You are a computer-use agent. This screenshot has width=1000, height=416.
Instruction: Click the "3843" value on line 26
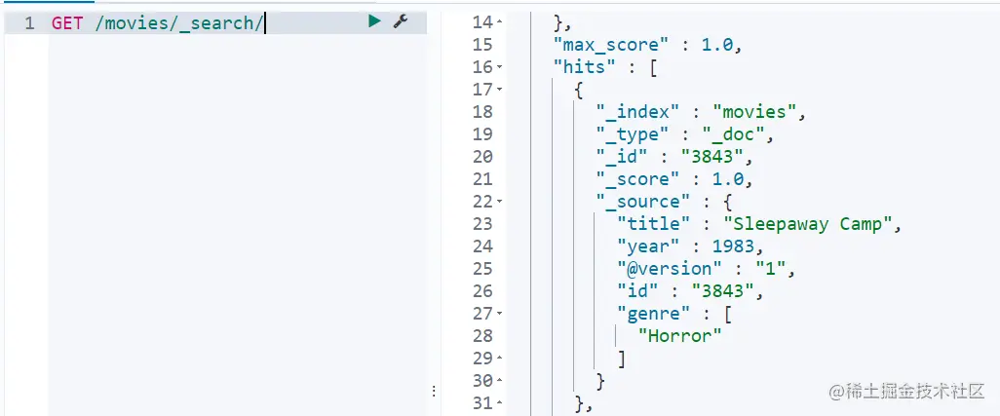click(x=723, y=291)
